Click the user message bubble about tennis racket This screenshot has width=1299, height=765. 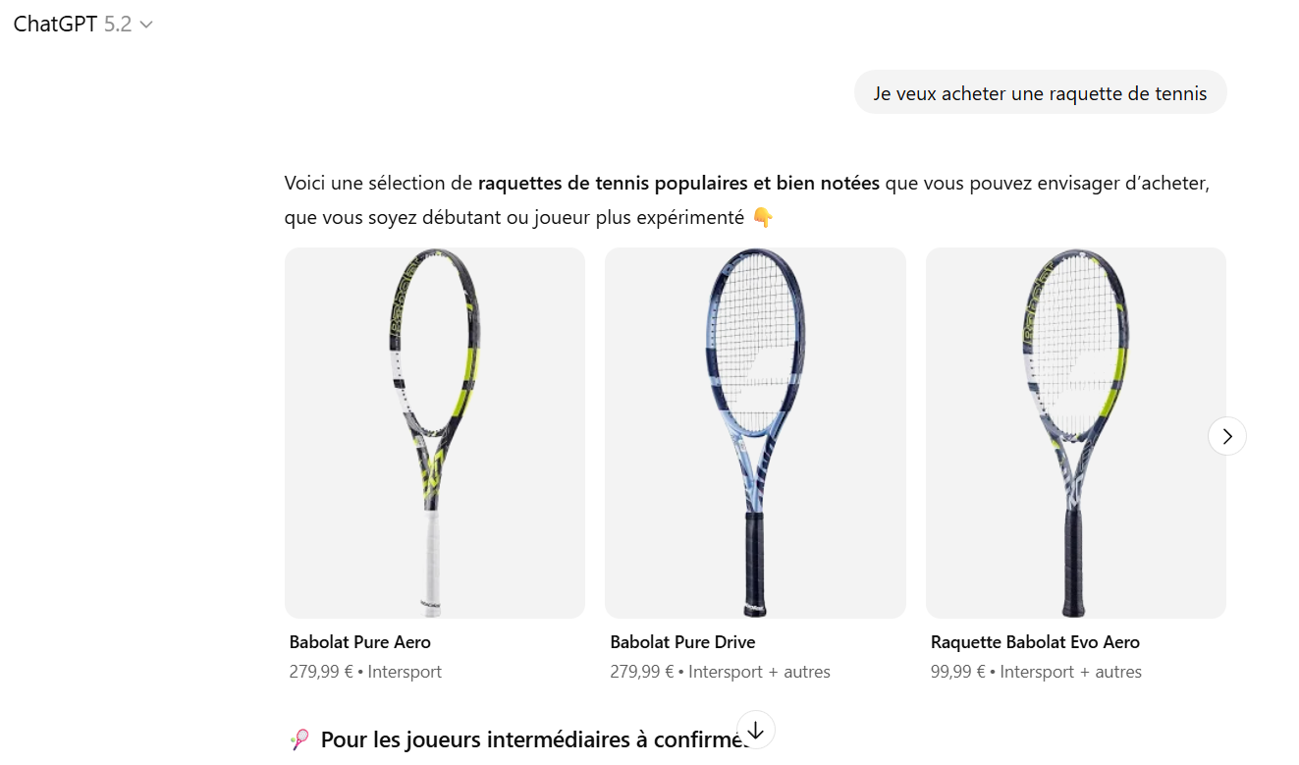coord(1040,93)
